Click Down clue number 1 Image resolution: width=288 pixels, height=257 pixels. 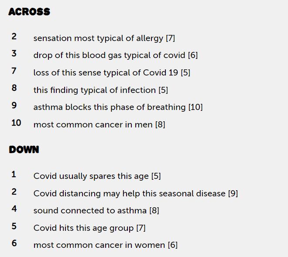coord(14,175)
